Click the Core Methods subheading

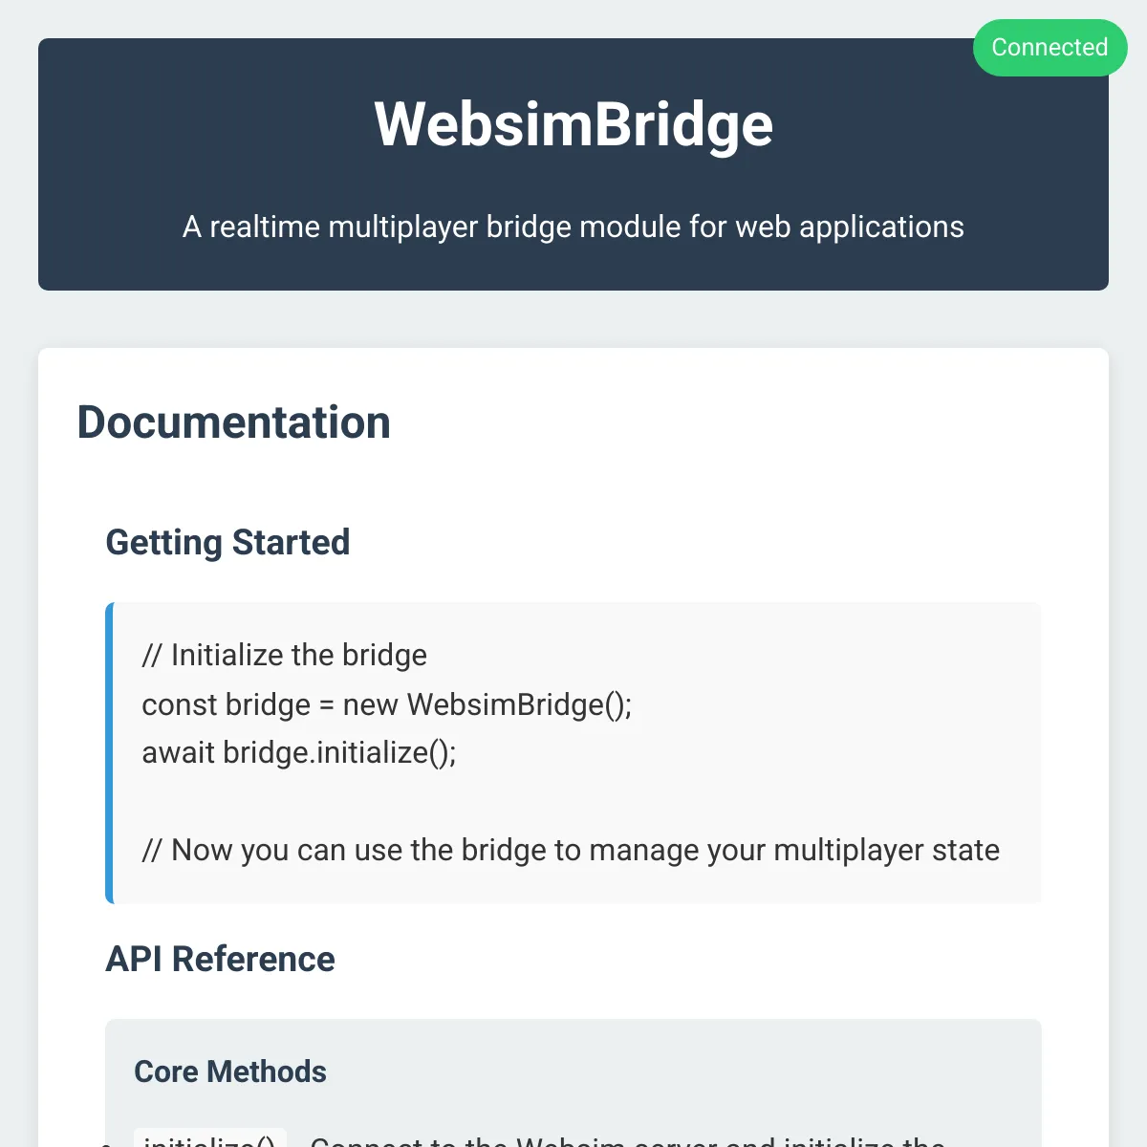230,1071
